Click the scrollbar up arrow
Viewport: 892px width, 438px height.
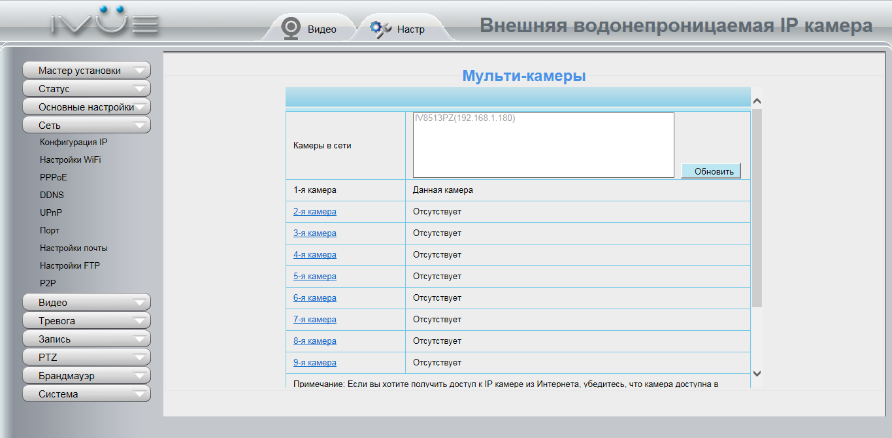(757, 101)
